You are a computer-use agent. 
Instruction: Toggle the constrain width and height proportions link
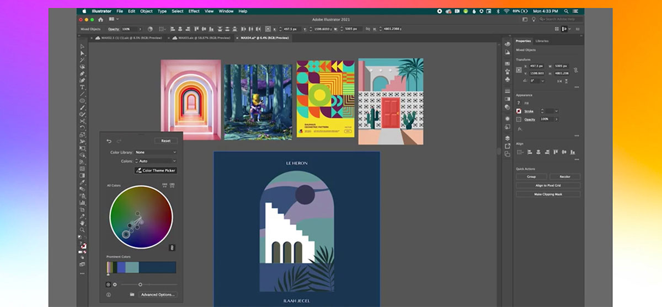(576, 70)
